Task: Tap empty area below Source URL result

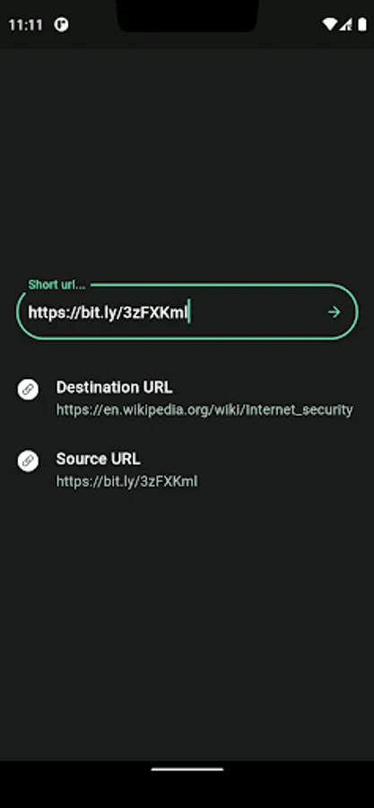Action: click(187, 619)
